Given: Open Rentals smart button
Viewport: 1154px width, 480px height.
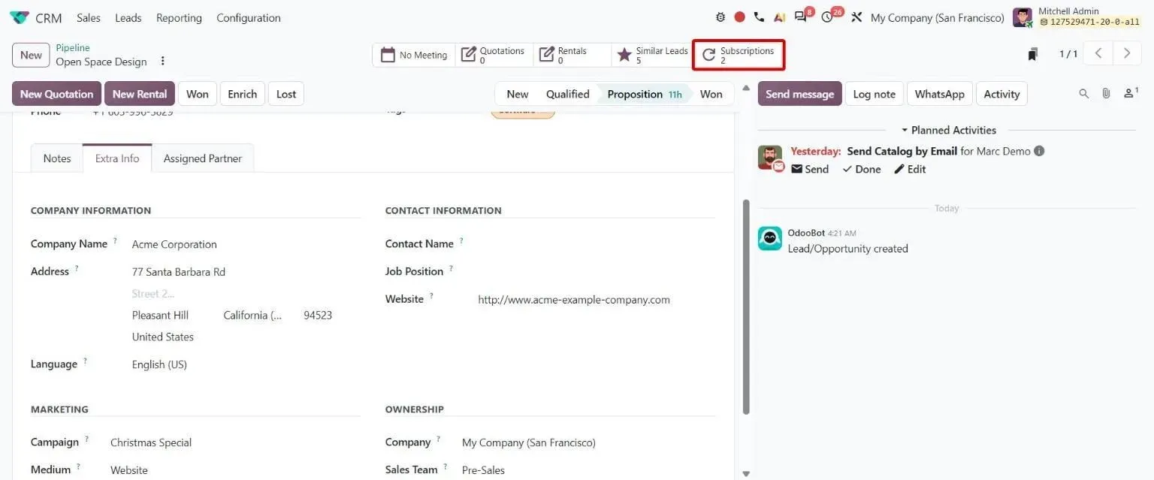Looking at the screenshot, I should click(x=572, y=55).
